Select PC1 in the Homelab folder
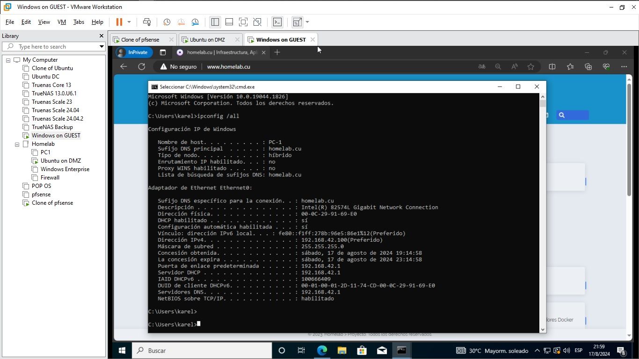 pyautogui.click(x=45, y=152)
